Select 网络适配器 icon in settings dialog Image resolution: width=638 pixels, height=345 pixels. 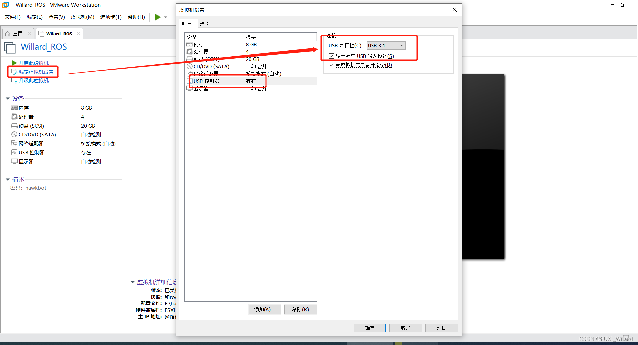click(190, 74)
